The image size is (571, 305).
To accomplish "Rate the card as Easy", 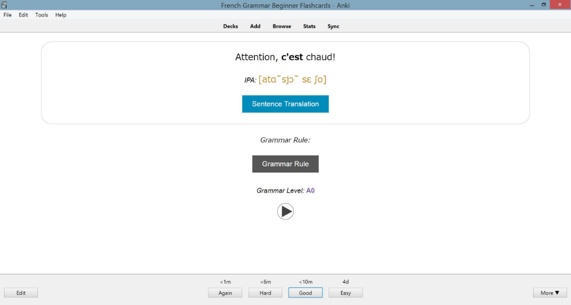I will pos(346,293).
